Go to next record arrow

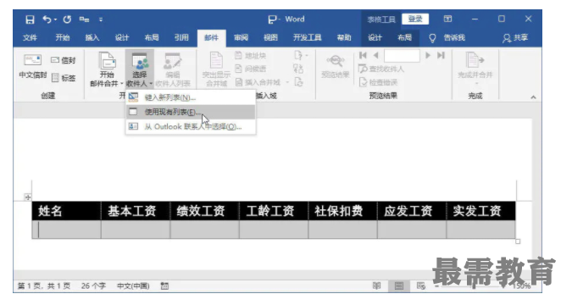pyautogui.click(x=428, y=55)
